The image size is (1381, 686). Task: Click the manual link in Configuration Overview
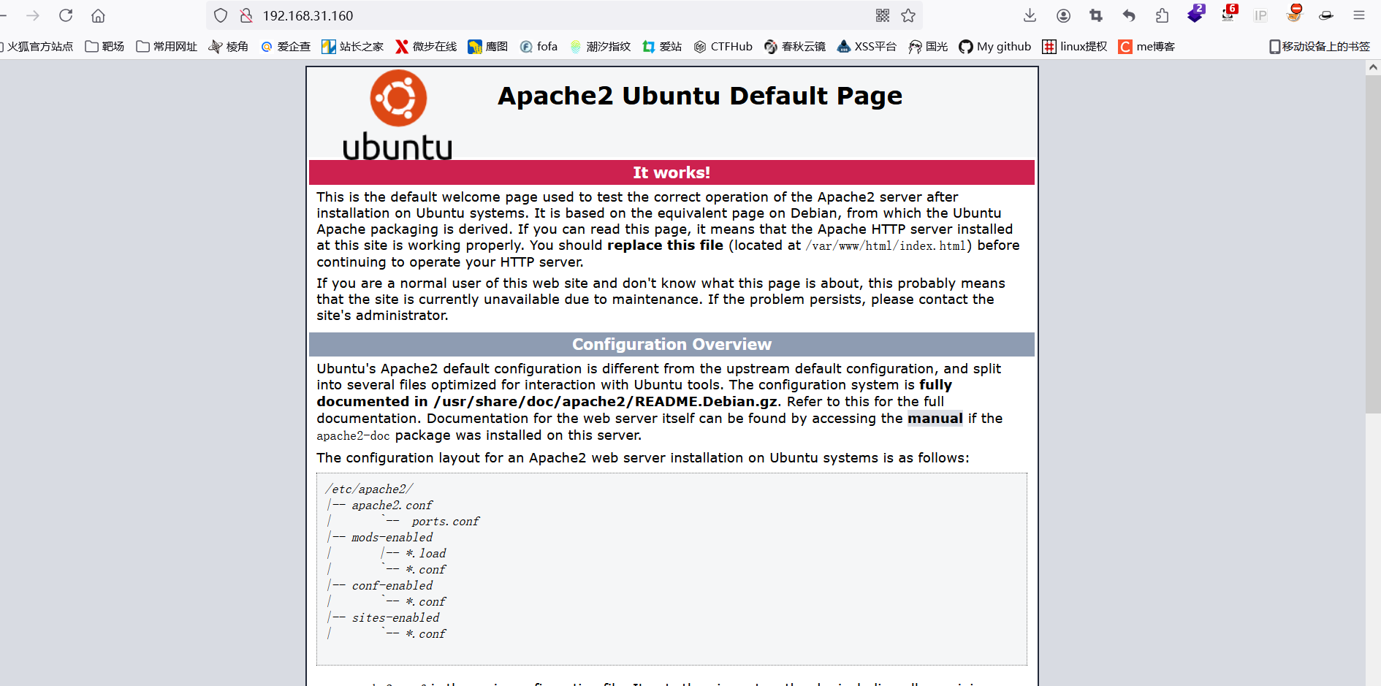pyautogui.click(x=935, y=419)
